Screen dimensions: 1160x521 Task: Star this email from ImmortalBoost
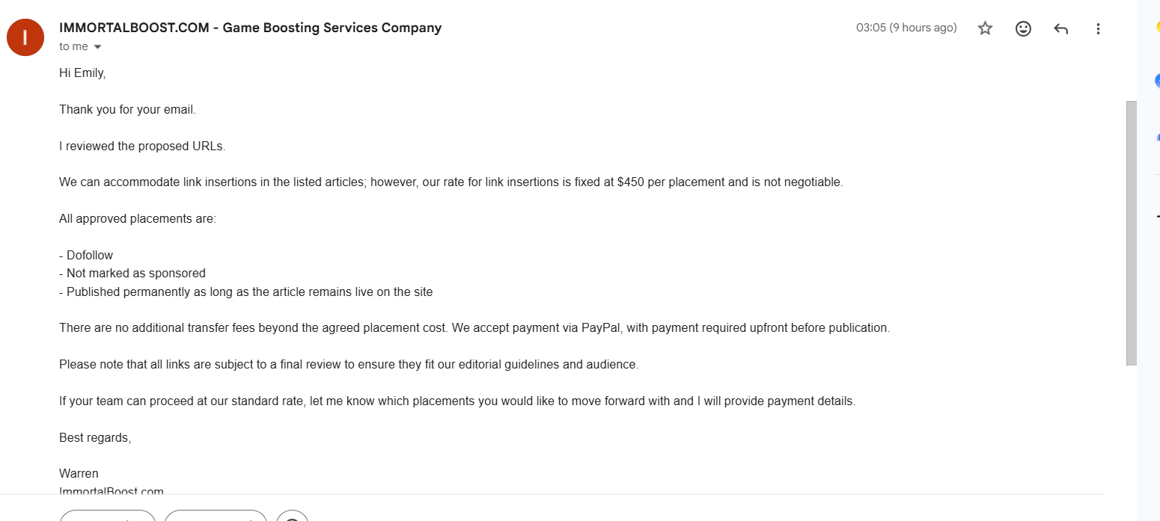[x=985, y=28]
